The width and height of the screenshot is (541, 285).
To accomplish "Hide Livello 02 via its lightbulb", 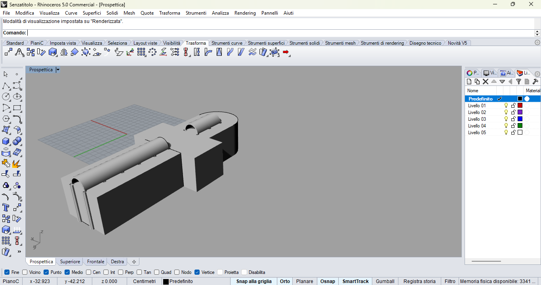I will (x=506, y=112).
